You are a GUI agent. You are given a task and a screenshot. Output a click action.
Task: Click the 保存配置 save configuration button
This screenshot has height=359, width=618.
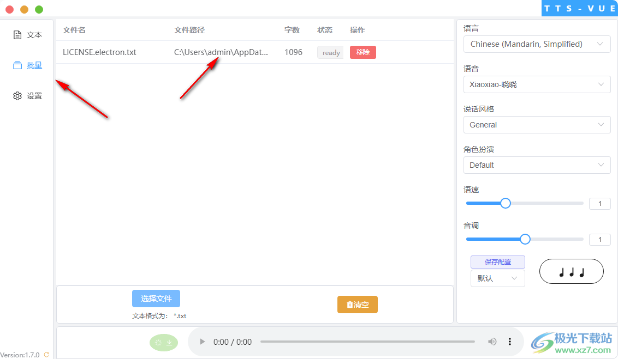497,262
